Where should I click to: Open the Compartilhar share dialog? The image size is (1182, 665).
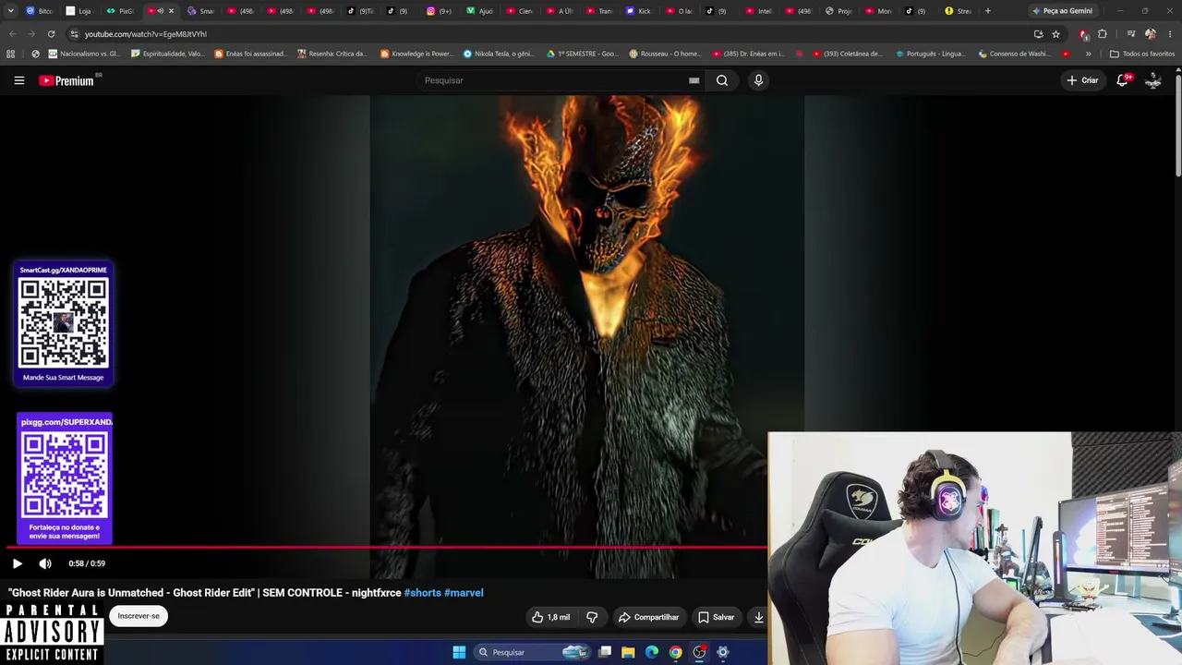point(648,617)
